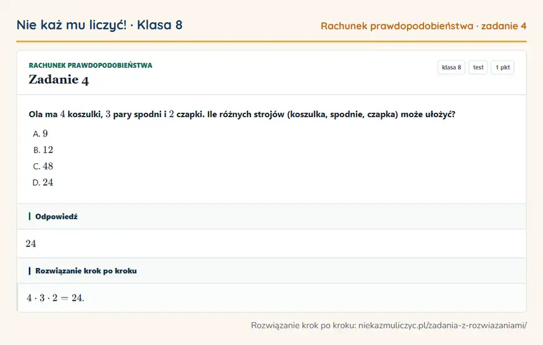543x345 pixels.
Task: Select answer option C. 48
Action: (x=43, y=166)
